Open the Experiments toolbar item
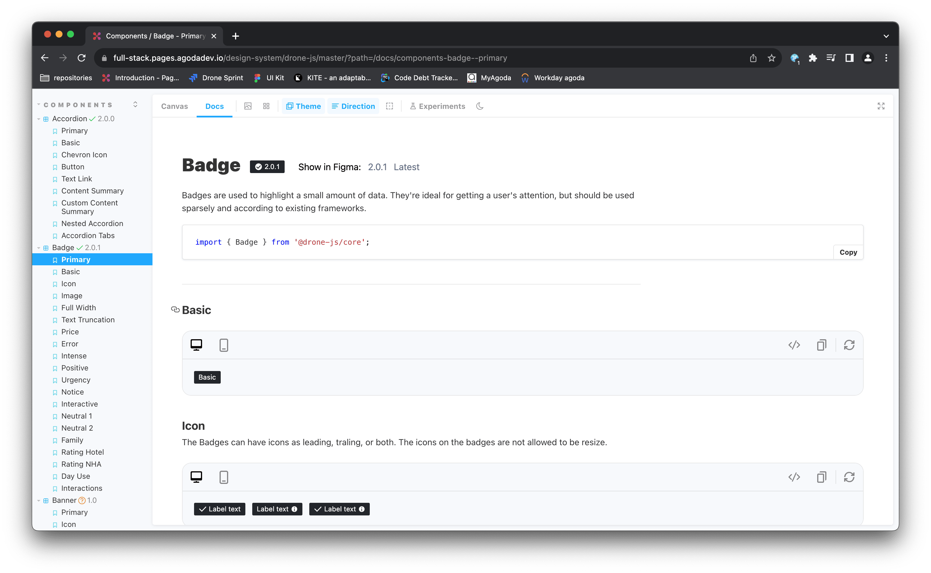Image resolution: width=931 pixels, height=573 pixels. [x=437, y=106]
